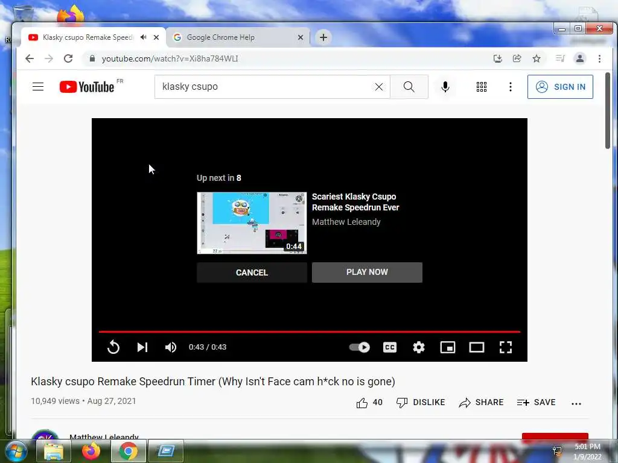Viewport: 618px width, 463px height.
Task: Seek on the red video progress bar
Action: [310, 332]
